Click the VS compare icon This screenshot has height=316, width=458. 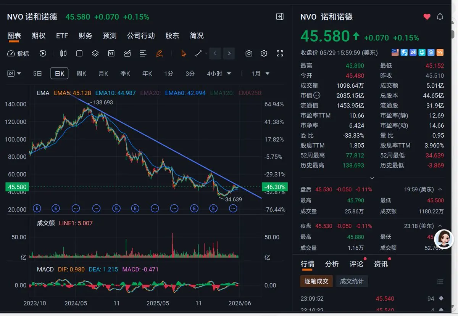pyautogui.click(x=111, y=53)
